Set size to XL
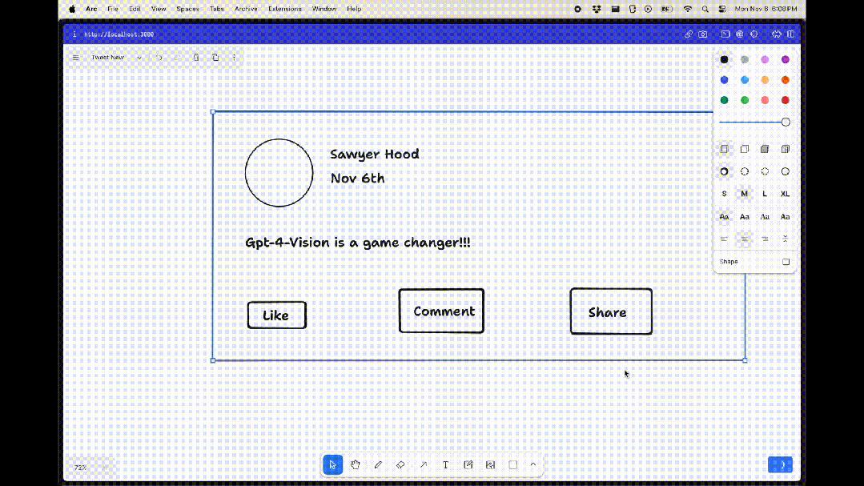 (786, 194)
